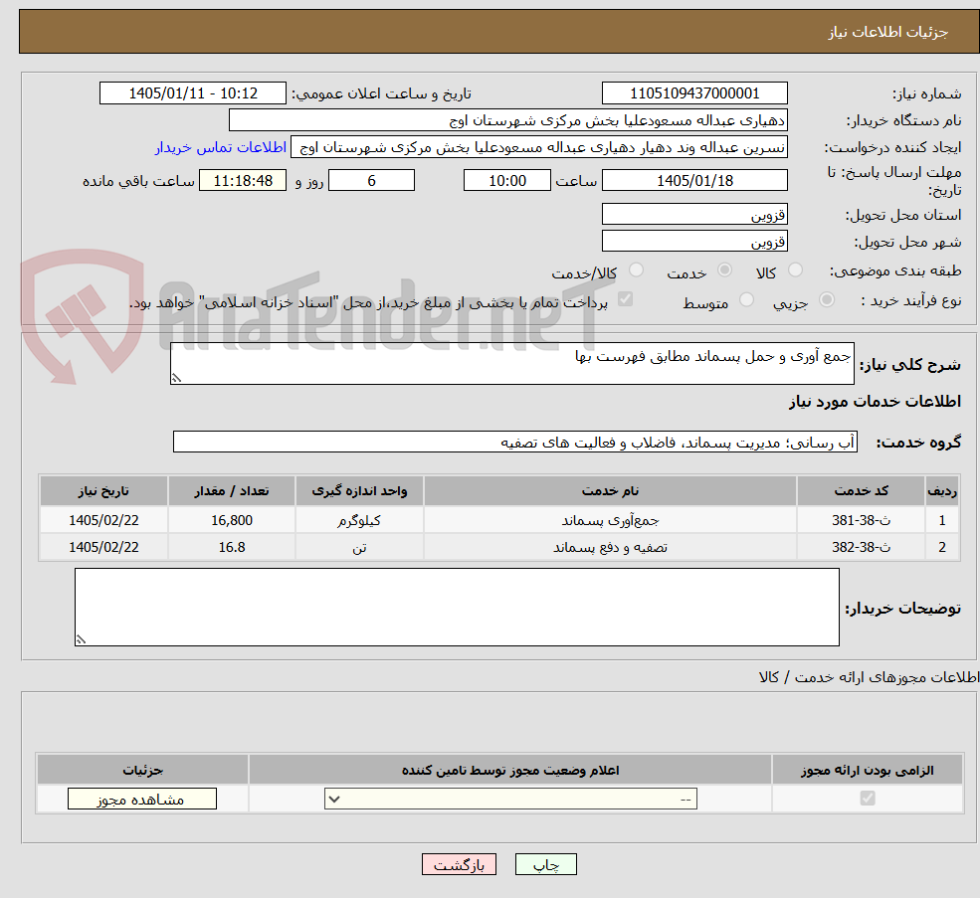Click the quantity cell 16.8
This screenshot has width=980, height=898.
coord(231,547)
